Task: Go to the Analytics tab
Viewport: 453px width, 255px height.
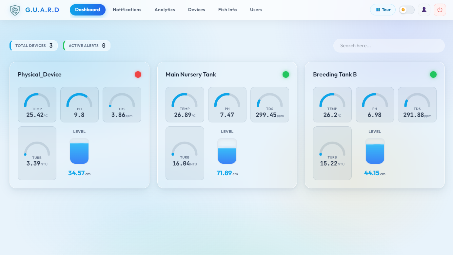Action: coord(165,10)
